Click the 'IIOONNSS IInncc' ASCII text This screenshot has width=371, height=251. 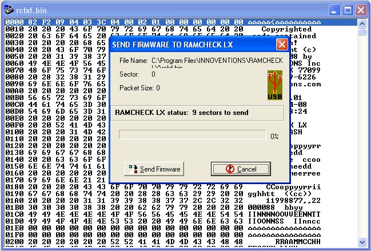coord(284,221)
